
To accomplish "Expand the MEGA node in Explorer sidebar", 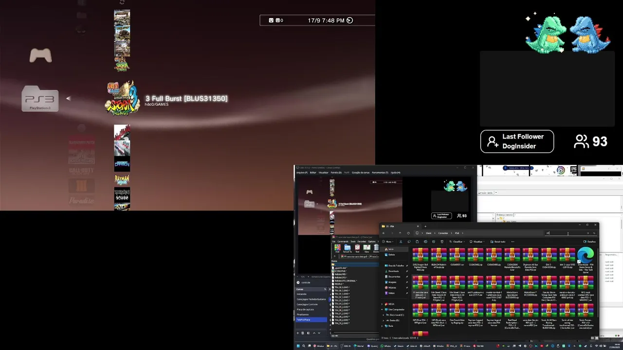I will (382, 304).
